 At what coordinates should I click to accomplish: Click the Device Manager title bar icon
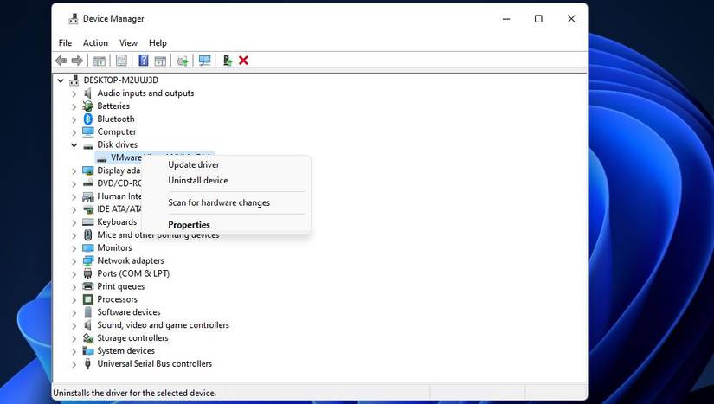pyautogui.click(x=74, y=19)
